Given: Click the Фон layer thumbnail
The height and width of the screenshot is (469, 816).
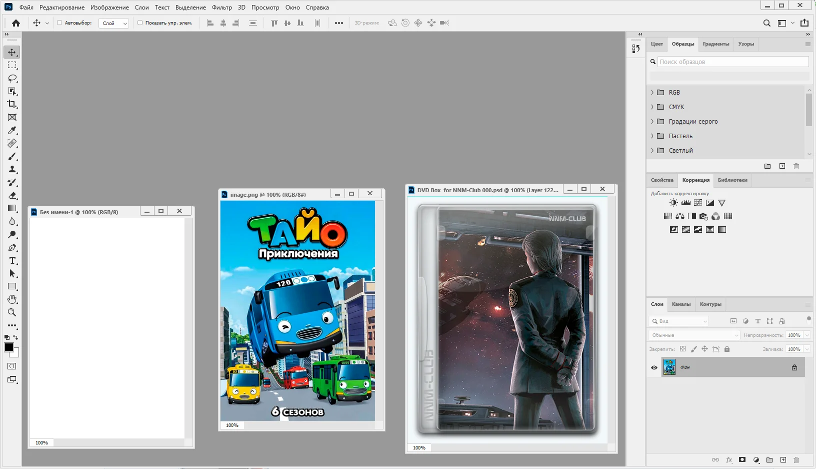Looking at the screenshot, I should coord(669,367).
